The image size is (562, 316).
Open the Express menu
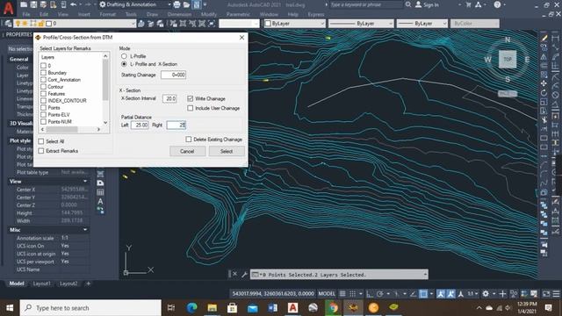[316, 14]
